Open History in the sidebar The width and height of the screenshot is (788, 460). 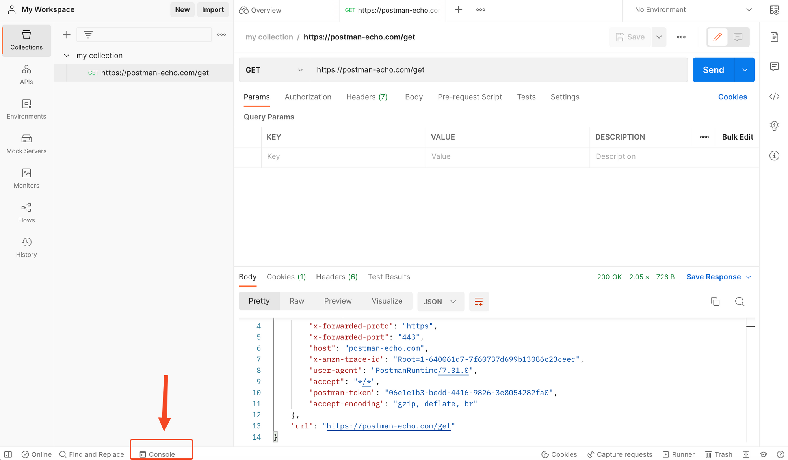pos(26,248)
